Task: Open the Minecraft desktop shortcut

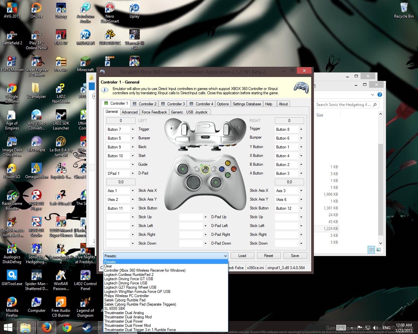Action: [x=85, y=62]
